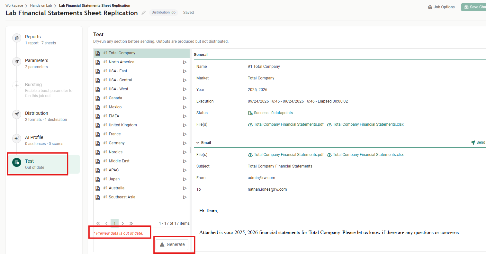486x254 pixels.
Task: Download the Email section's Financial Statements.xlsx attachment
Action: [x=365, y=155]
